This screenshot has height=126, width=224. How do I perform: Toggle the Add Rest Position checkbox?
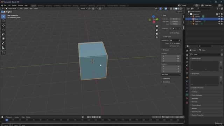[x=191, y=88]
